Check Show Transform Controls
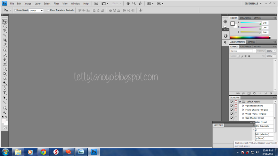Screen dimensions: 278x156 pyautogui.click(x=48, y=10)
